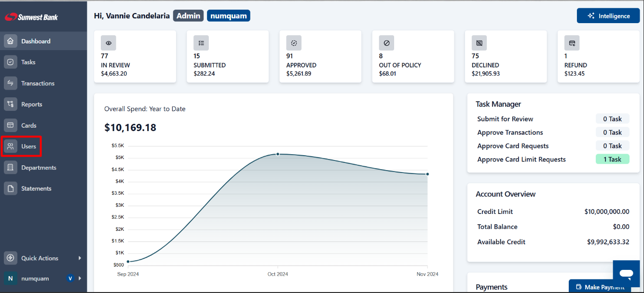Click the Dashboard home icon

(11, 41)
